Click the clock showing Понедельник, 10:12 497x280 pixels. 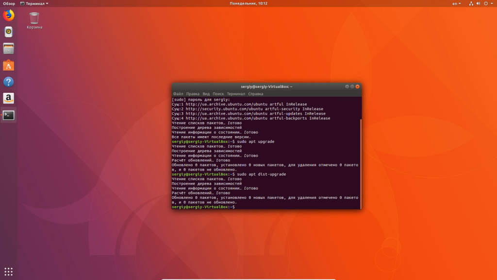tap(248, 3)
